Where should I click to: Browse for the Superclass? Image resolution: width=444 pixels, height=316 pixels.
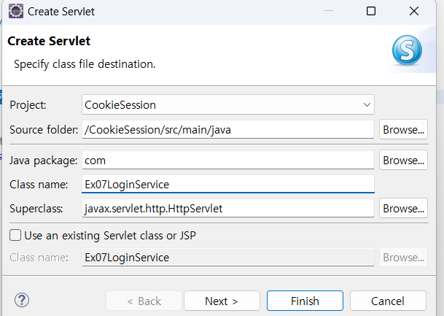[403, 209]
